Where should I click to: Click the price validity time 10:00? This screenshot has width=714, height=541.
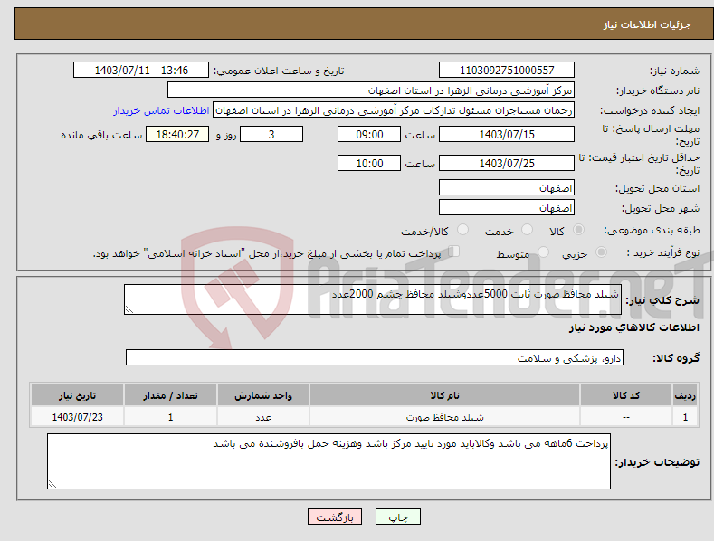tap(369, 163)
